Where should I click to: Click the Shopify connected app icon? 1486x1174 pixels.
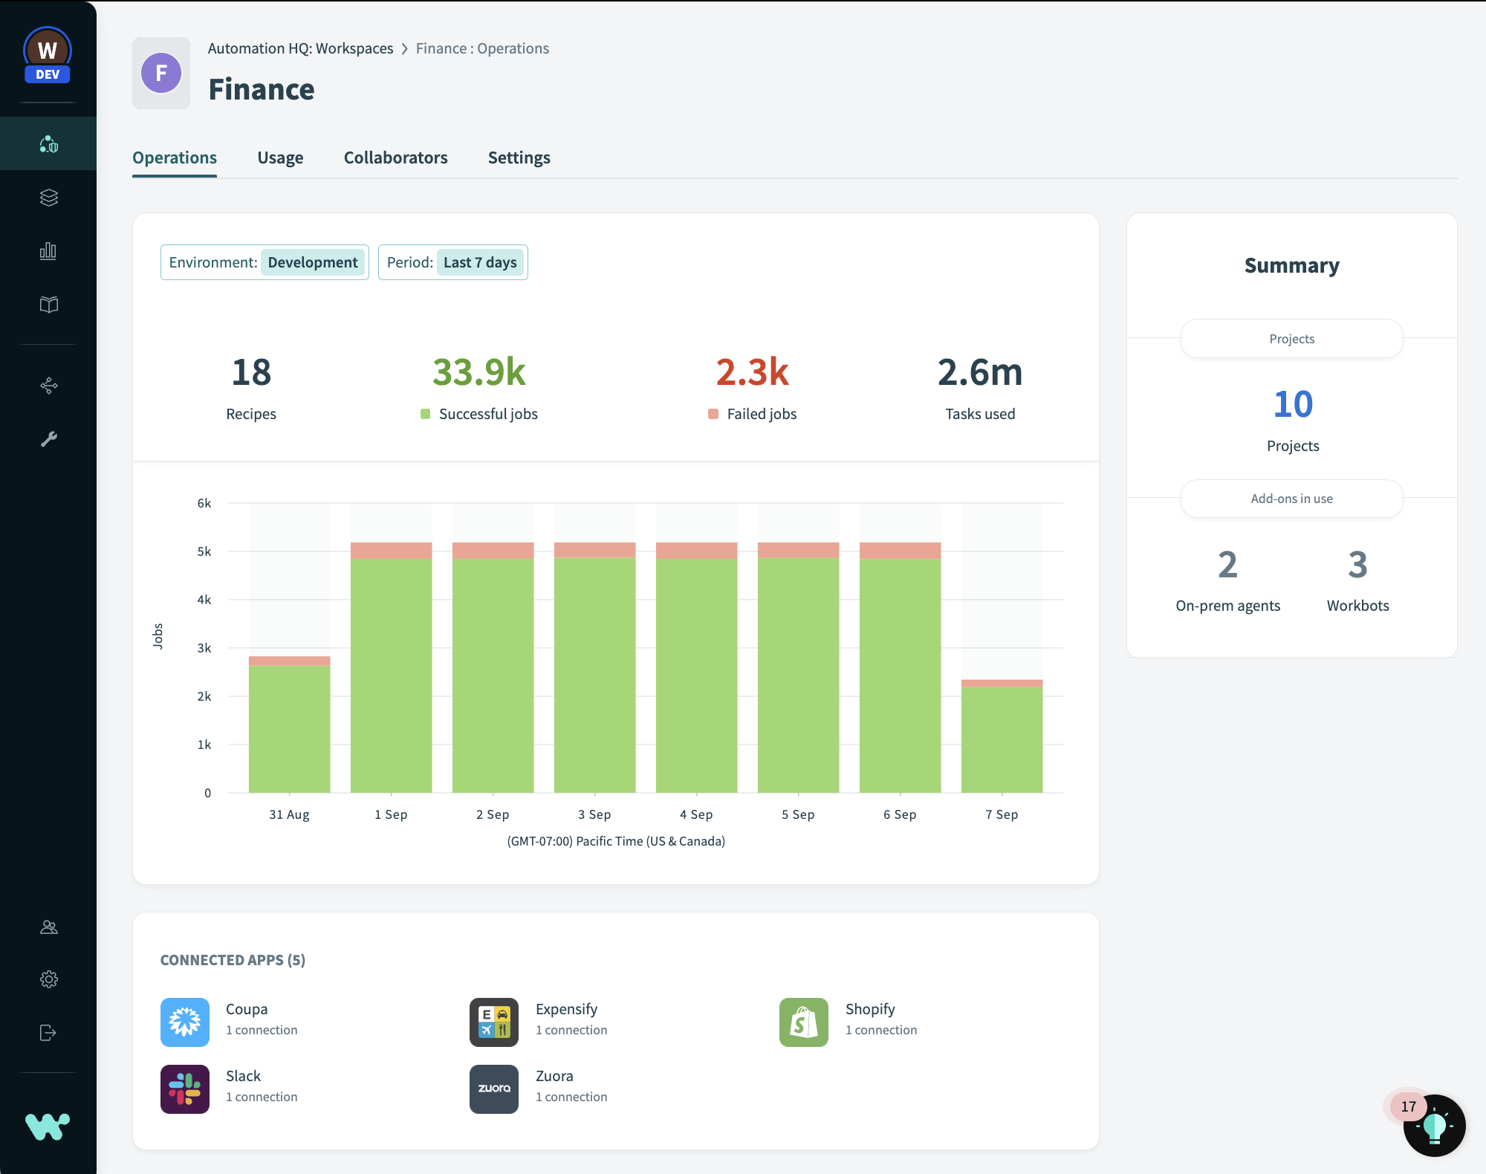[803, 1022]
